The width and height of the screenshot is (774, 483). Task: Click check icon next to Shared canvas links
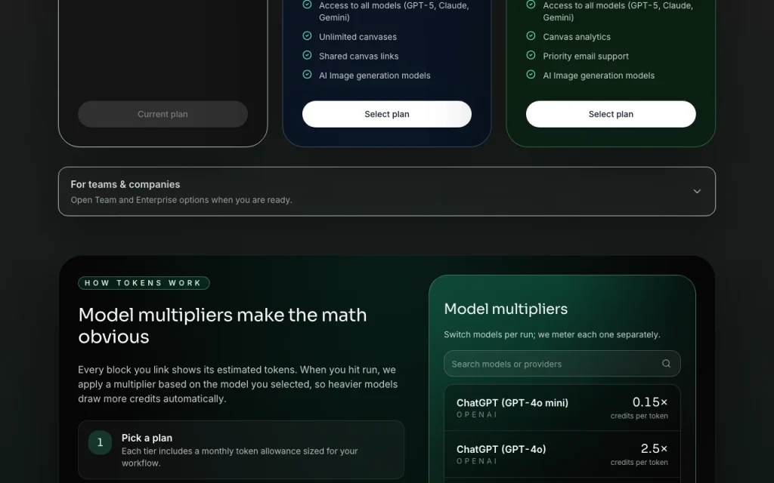click(307, 55)
